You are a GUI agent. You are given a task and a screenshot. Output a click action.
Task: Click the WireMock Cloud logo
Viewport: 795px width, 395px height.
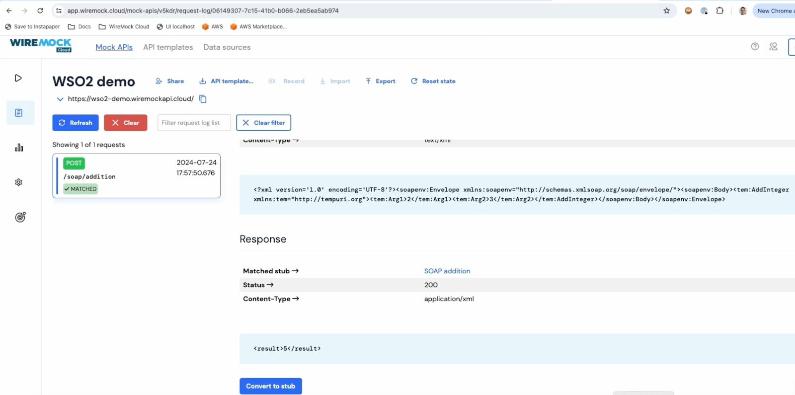pyautogui.click(x=41, y=45)
